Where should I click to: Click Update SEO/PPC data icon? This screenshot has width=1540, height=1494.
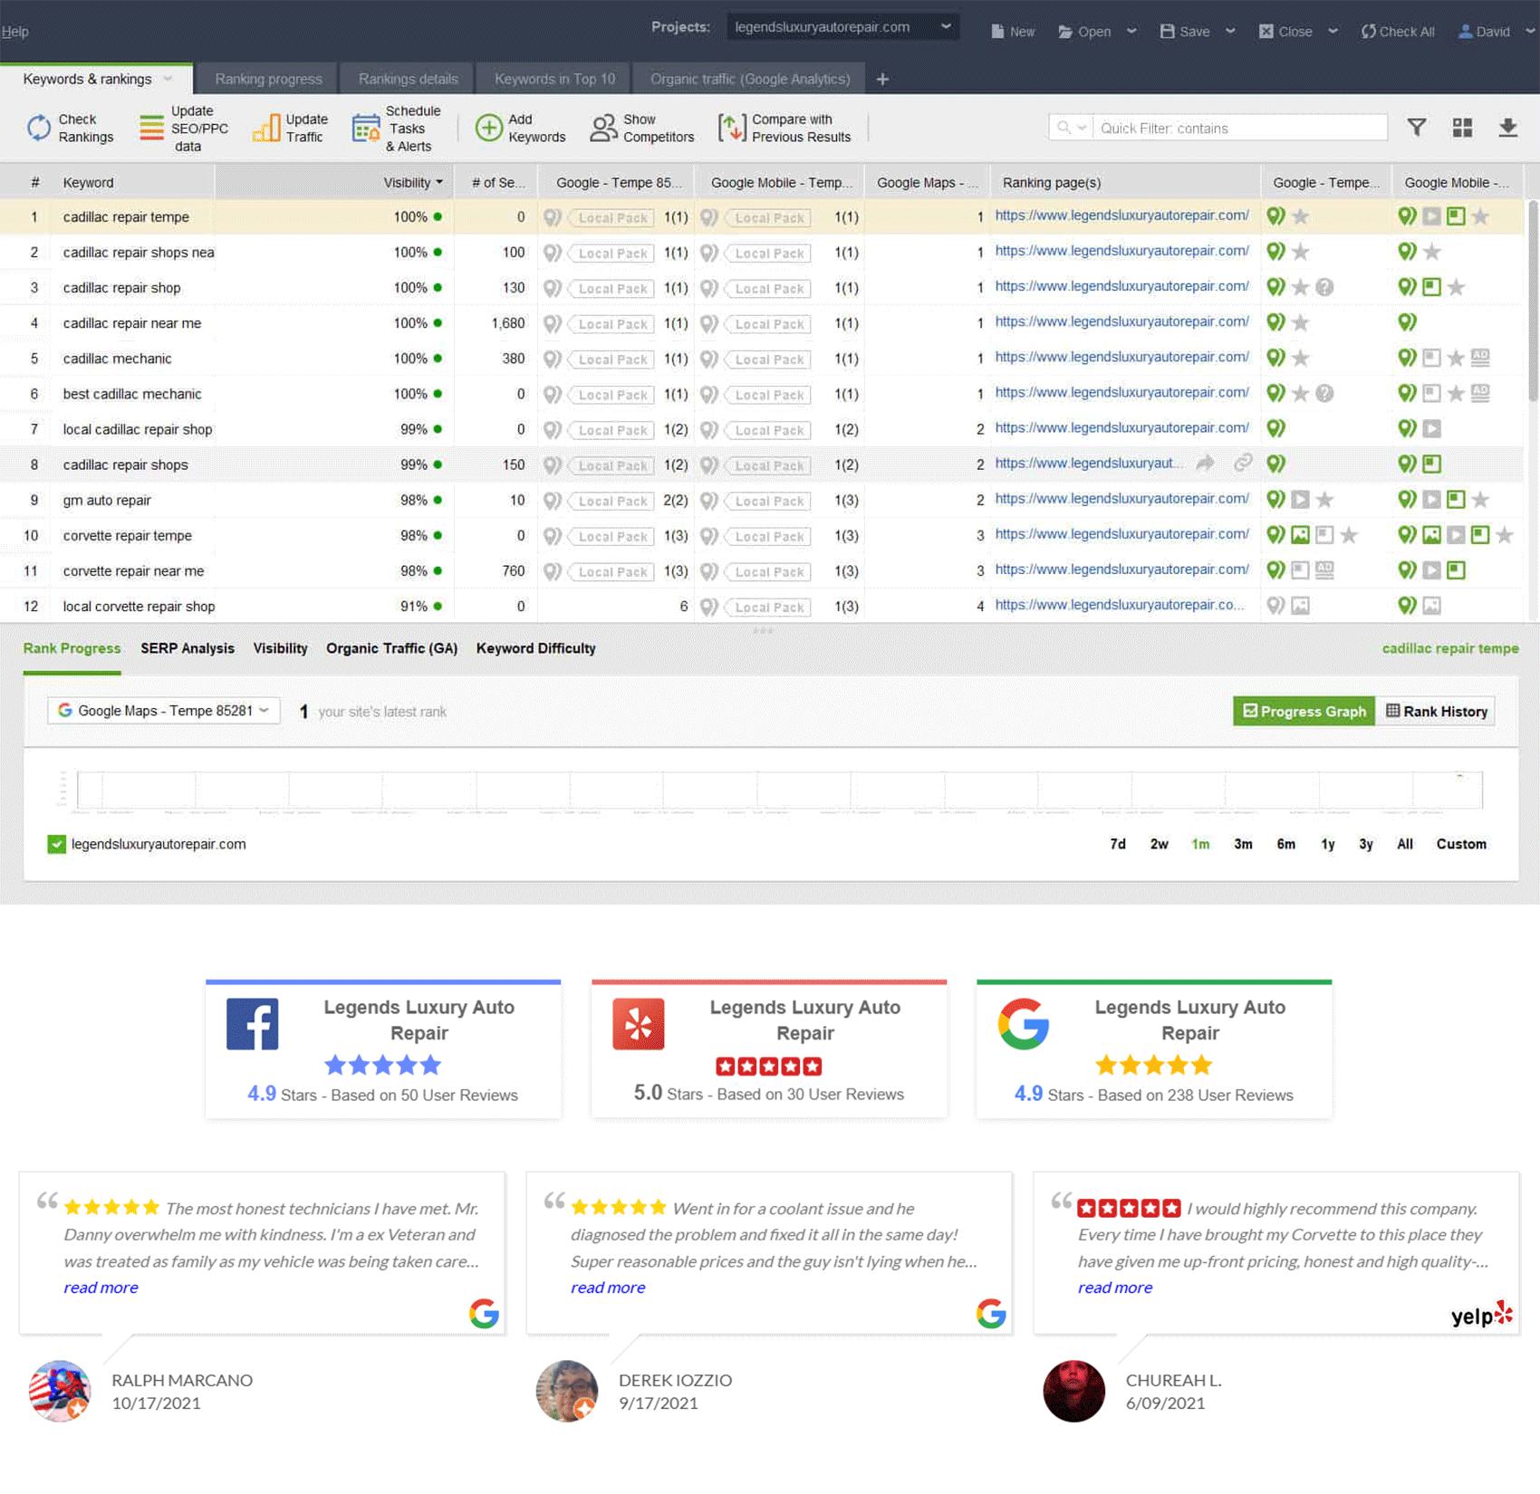click(151, 128)
